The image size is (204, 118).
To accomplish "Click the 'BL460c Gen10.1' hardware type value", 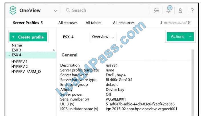I will coord(119,80).
